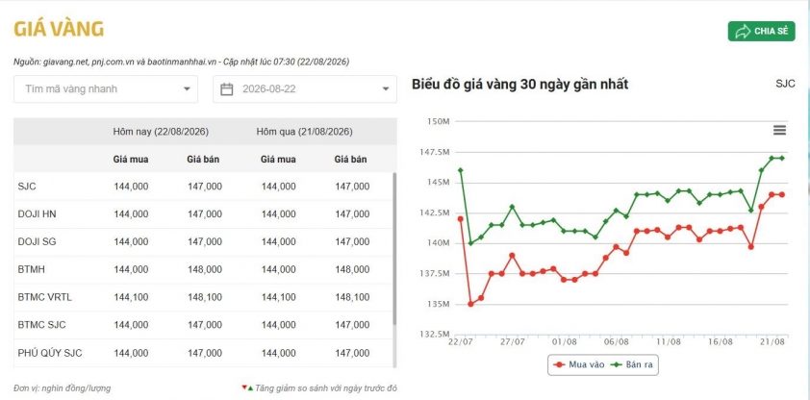Click the source and update time note

click(181, 62)
